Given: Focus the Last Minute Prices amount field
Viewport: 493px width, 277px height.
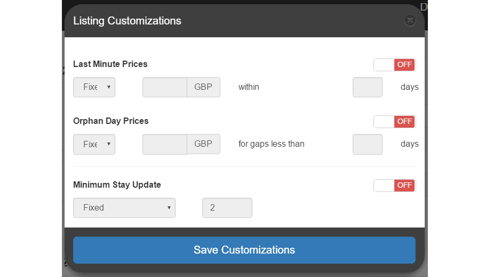Looking at the screenshot, I should (164, 87).
